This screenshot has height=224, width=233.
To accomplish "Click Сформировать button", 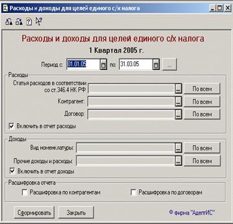I will coord(34,212).
